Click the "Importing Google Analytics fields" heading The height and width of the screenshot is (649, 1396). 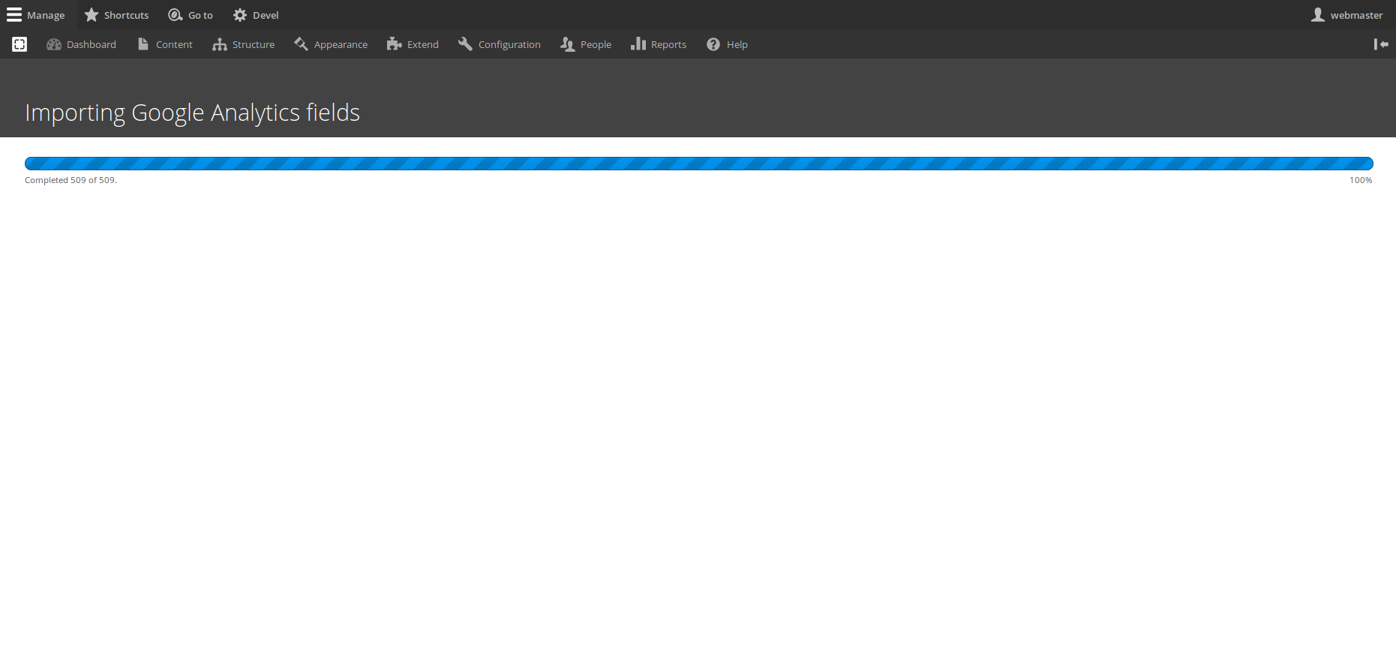point(192,113)
